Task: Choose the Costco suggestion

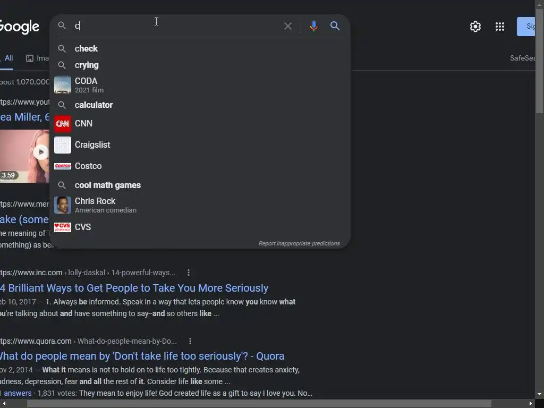Action: (200, 166)
